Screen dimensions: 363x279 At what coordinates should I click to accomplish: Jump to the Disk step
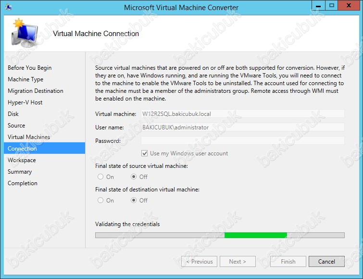click(x=13, y=114)
